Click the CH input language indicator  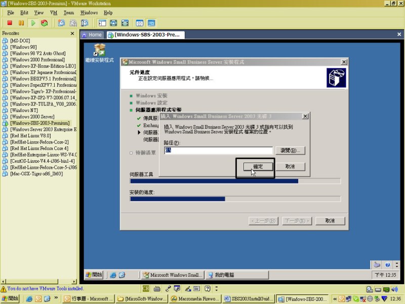pos(146,288)
